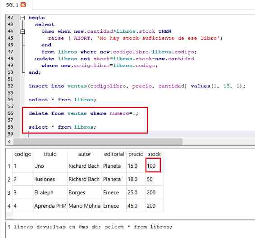Viewport: 255px width, 238px height.
Task: Click the 'select * from libros' on line 58
Action: coord(62,127)
